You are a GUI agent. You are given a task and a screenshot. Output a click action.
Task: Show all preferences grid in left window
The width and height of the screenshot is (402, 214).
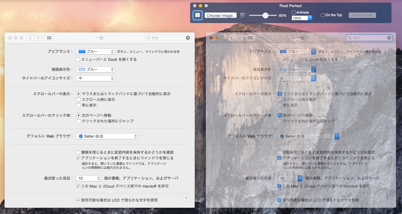click(x=49, y=38)
